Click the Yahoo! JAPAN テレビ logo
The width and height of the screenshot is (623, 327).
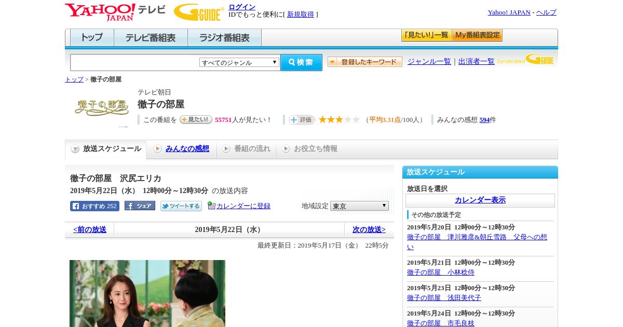pyautogui.click(x=115, y=12)
